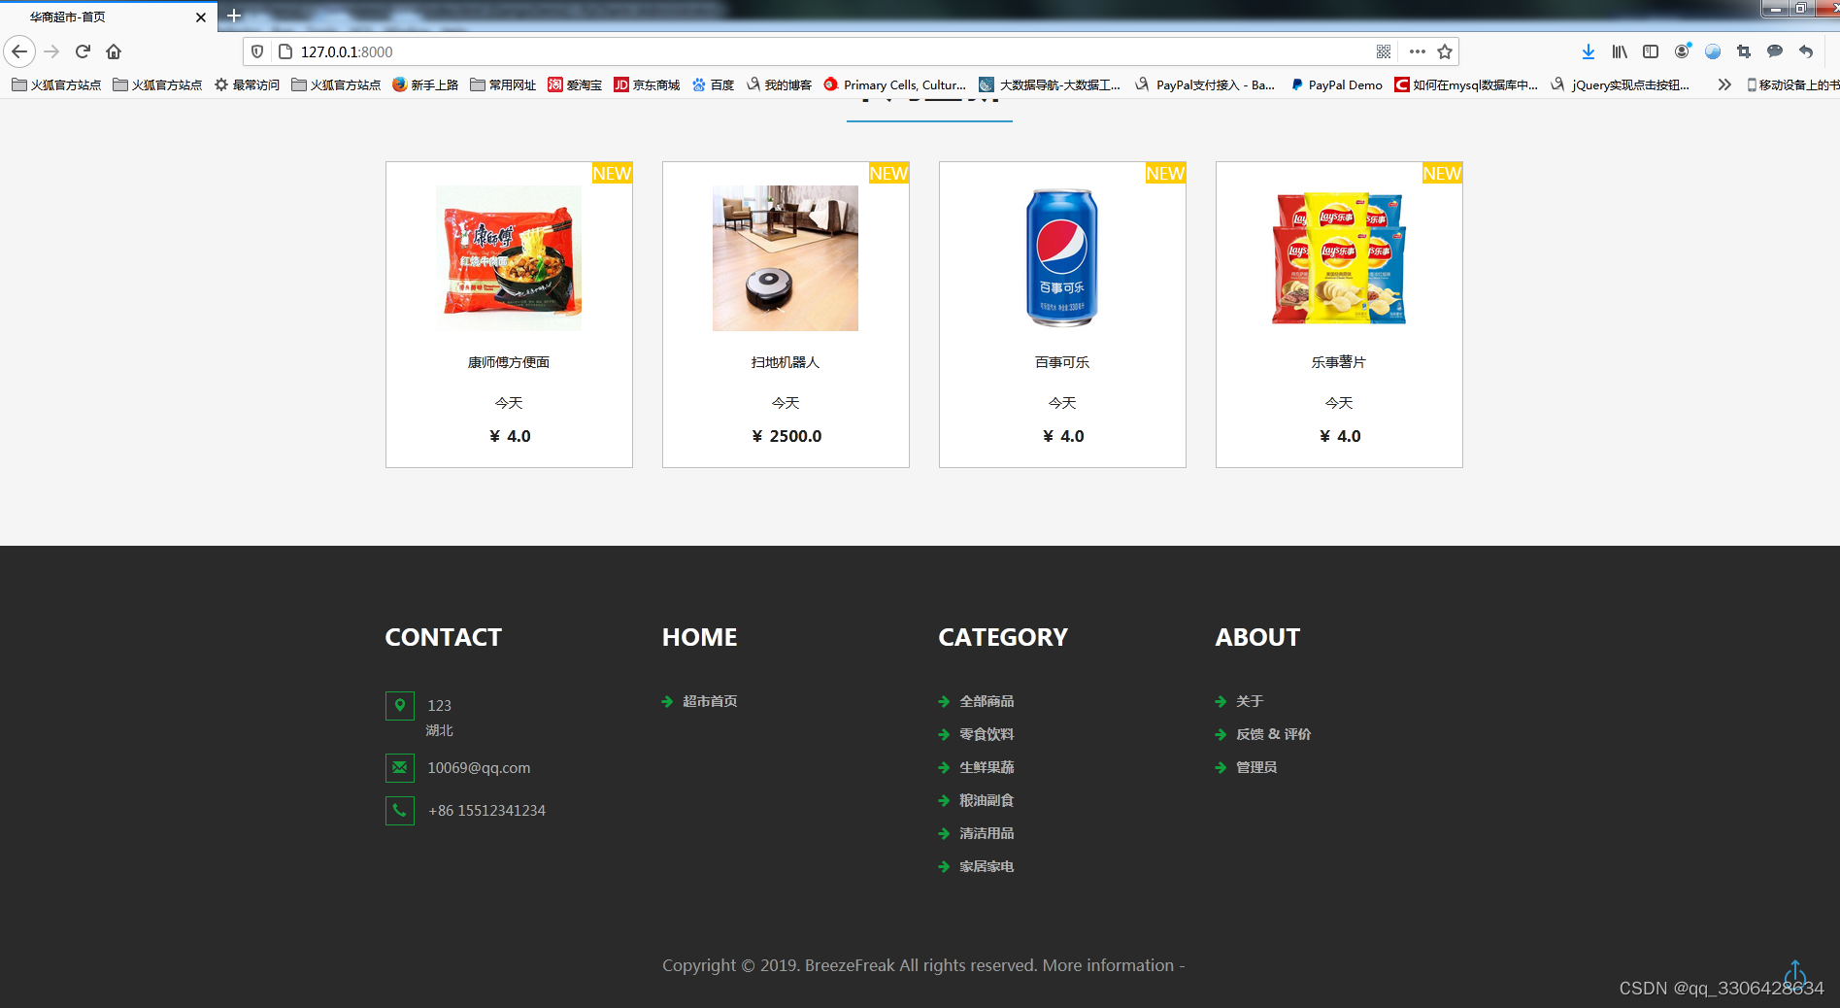Select the 华商超市-首页 tab
The height and width of the screenshot is (1008, 1840).
[109, 17]
